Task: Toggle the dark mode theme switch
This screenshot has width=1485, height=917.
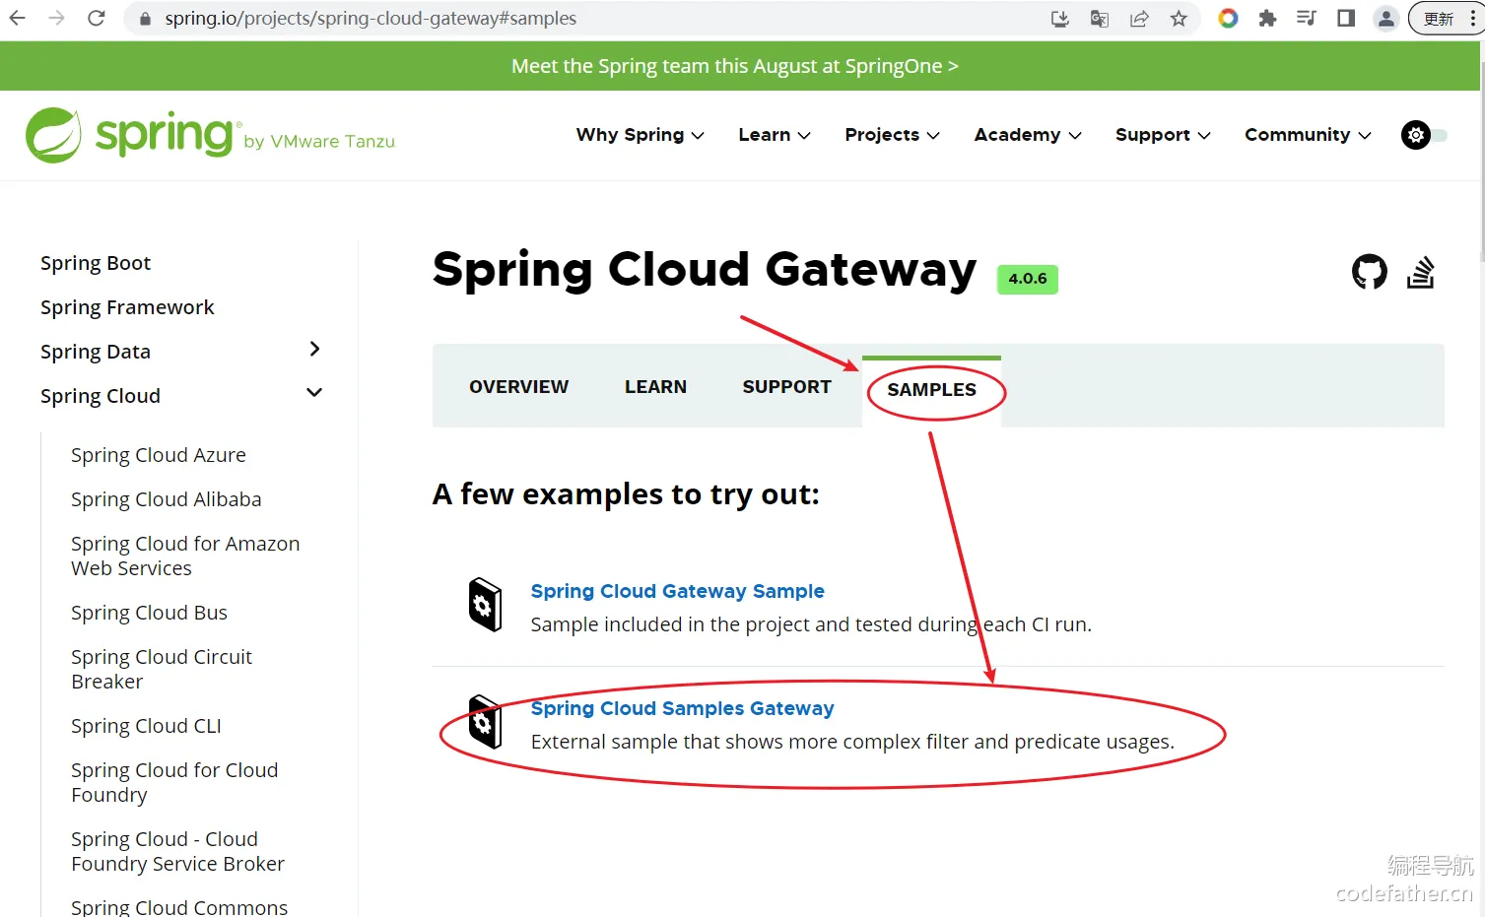Action: (x=1424, y=135)
